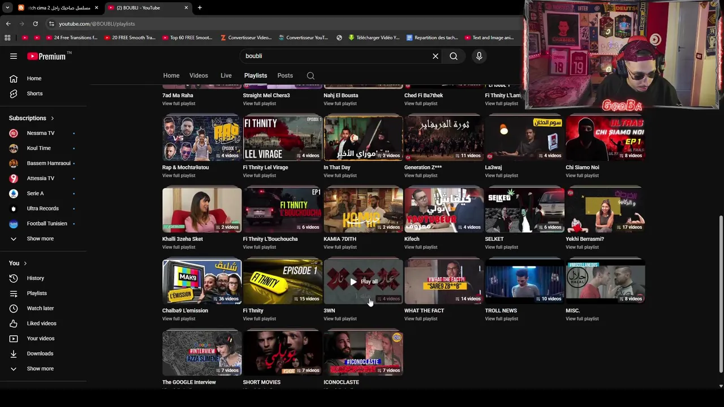View site information icon in address bar

51,24
